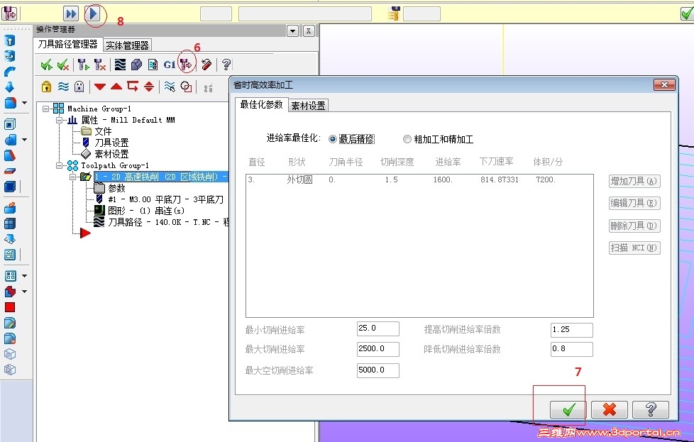This screenshot has width=694, height=442.
Task: Cancel dialog with red X button
Action: coord(610,409)
